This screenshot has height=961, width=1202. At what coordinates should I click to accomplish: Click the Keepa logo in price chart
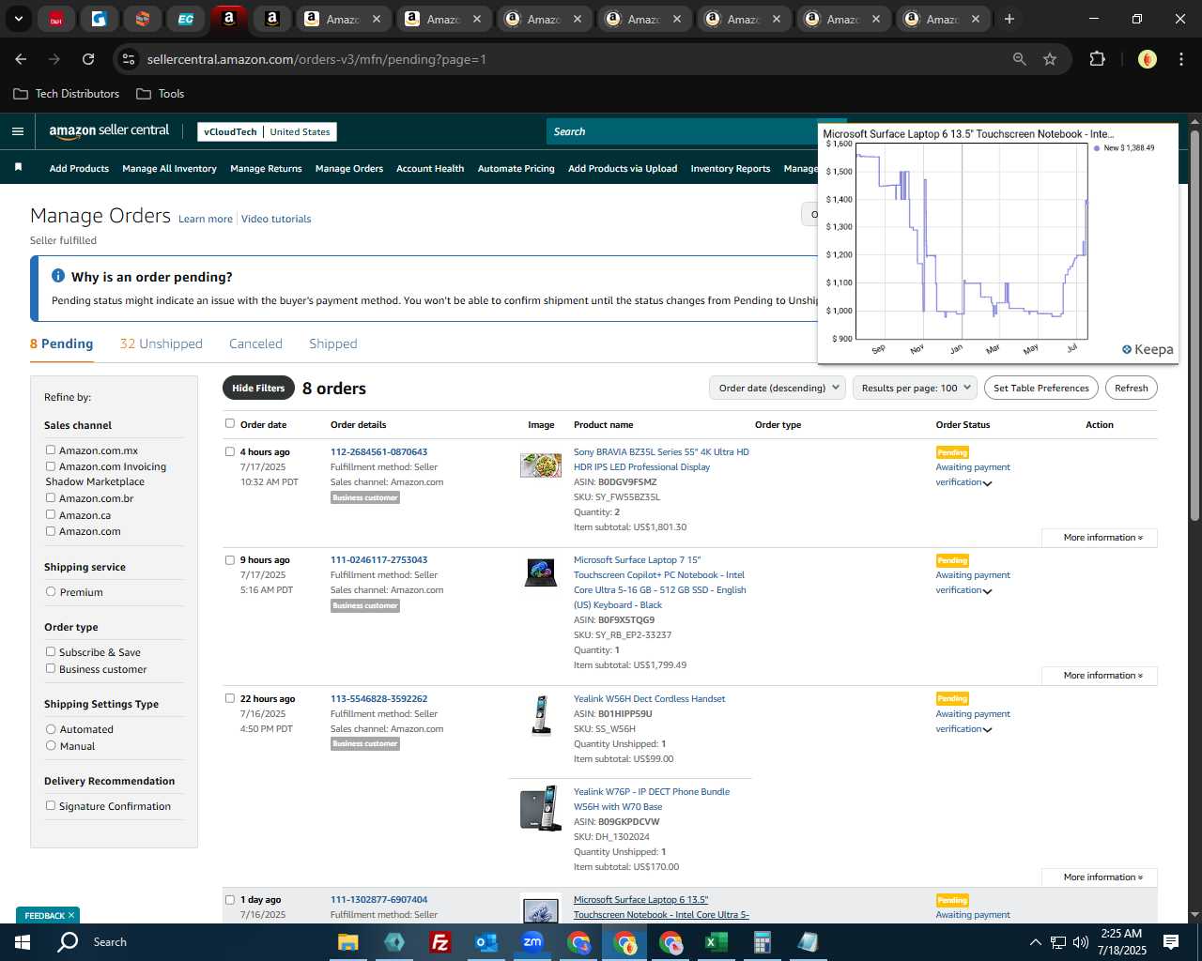(1148, 349)
